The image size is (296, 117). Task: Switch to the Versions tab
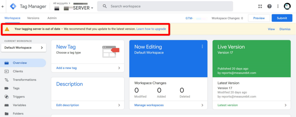click(33, 18)
